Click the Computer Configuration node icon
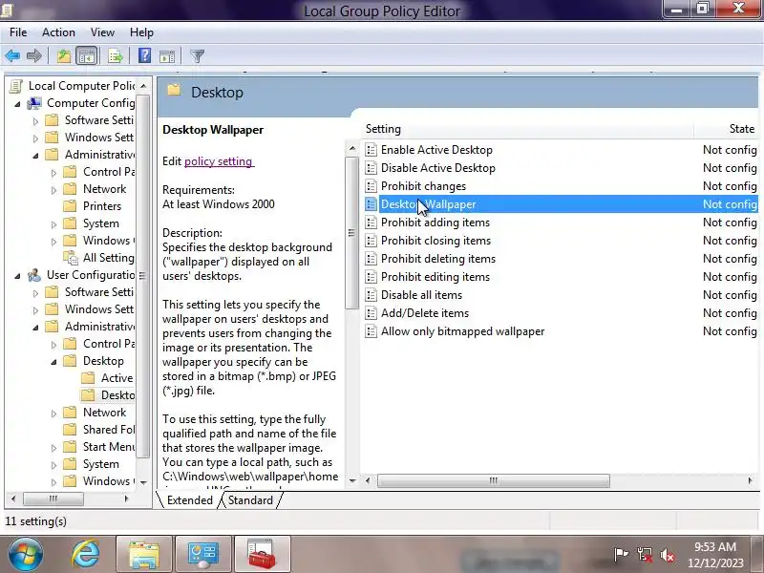764x573 pixels. (34, 103)
